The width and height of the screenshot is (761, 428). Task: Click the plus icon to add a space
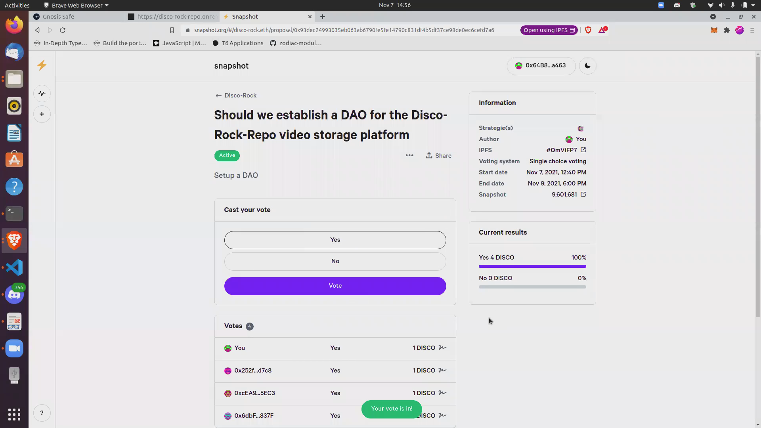[42, 114]
